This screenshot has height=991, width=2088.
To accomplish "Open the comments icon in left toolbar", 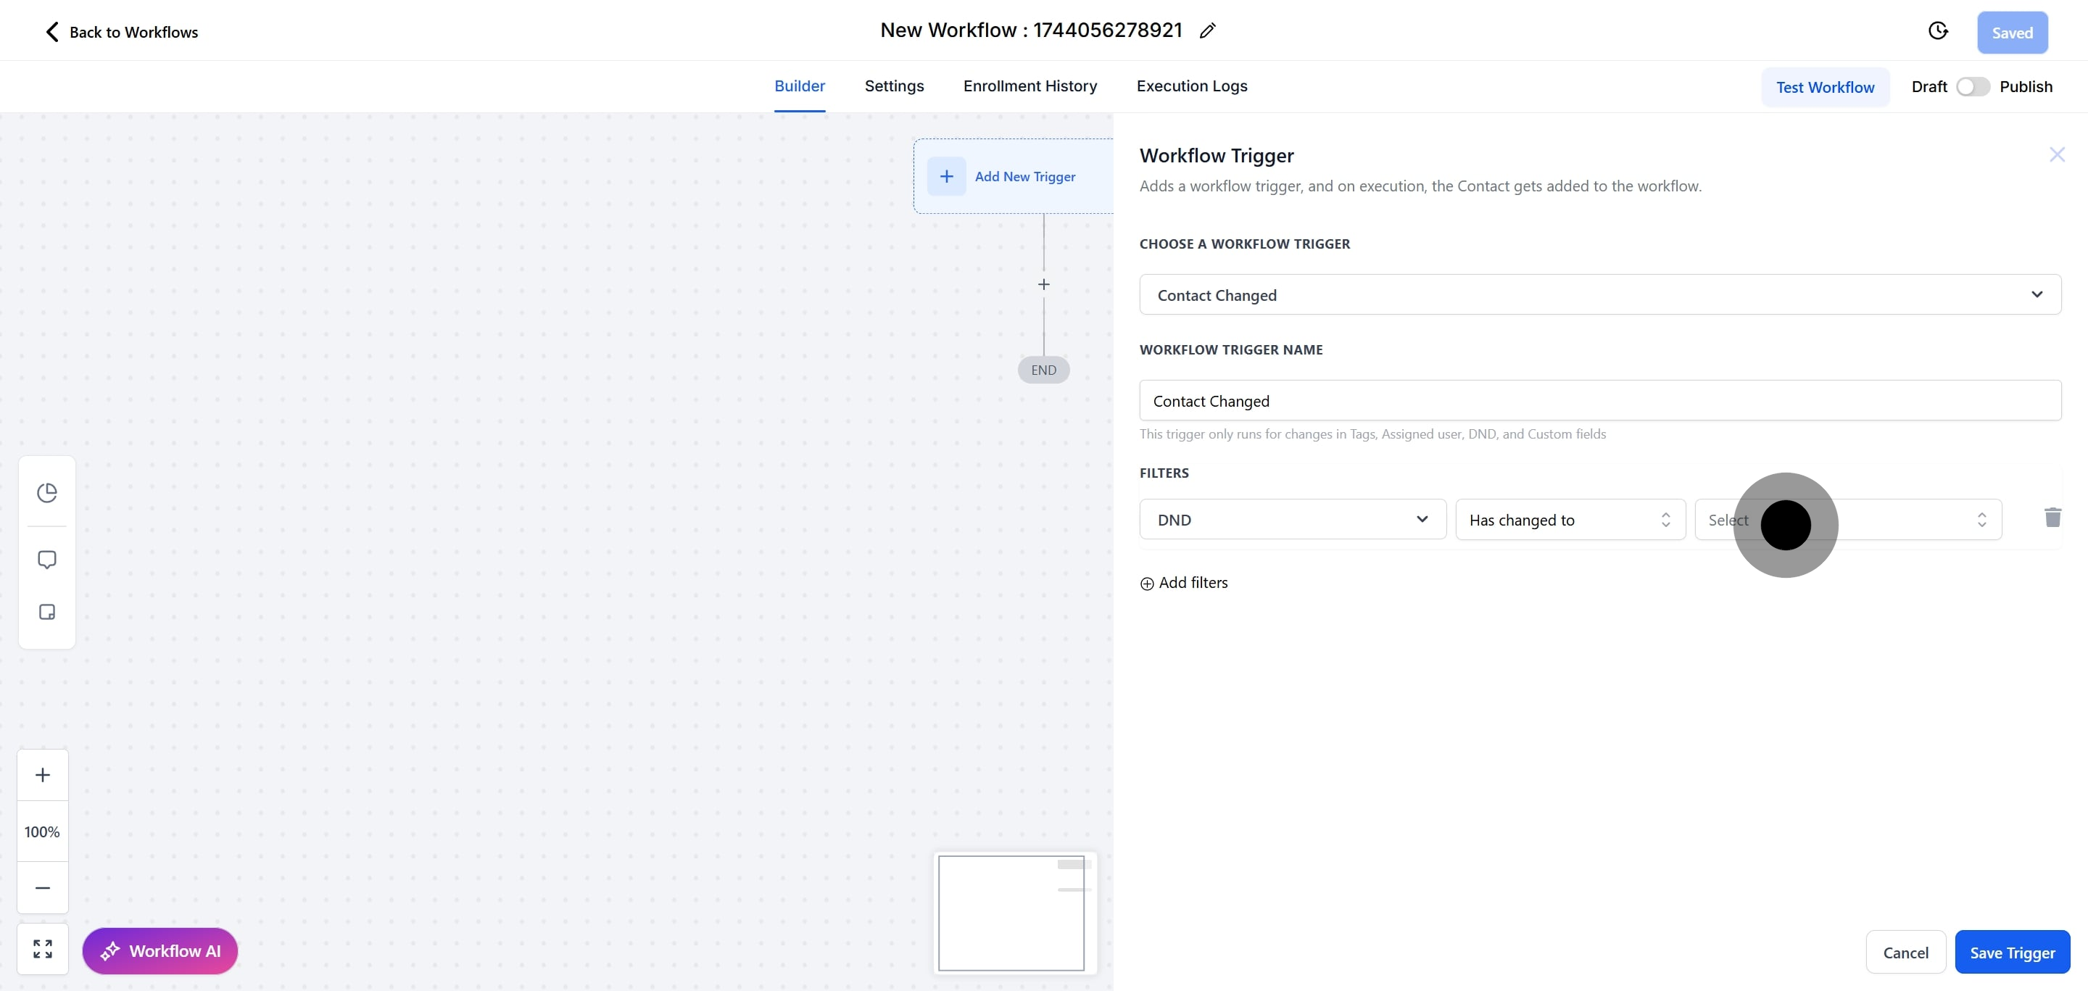I will pos(47,560).
